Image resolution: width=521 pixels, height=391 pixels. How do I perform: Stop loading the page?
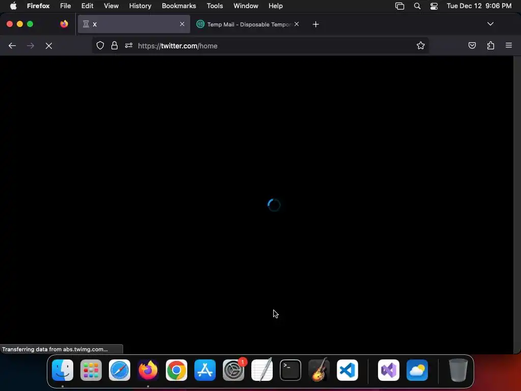(49, 46)
